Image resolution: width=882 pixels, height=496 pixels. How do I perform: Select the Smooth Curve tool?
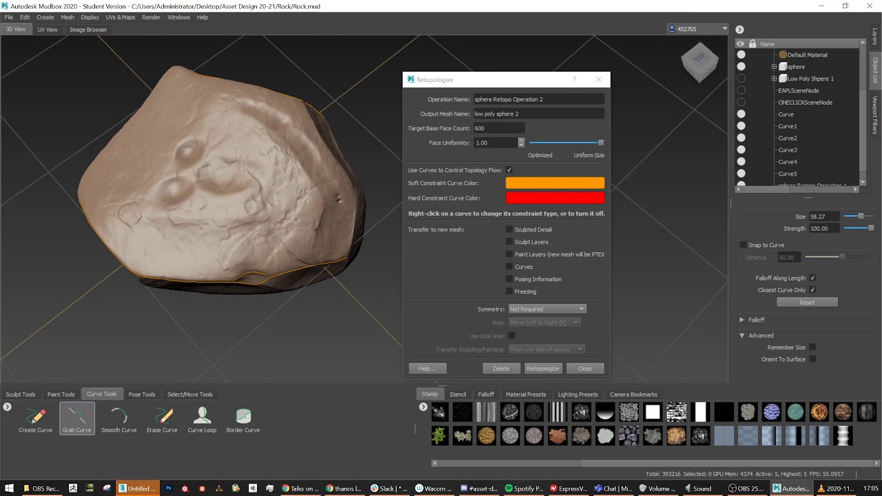pos(119,420)
